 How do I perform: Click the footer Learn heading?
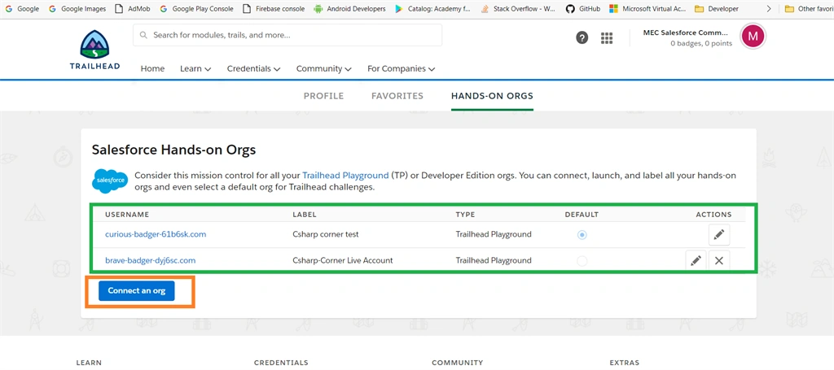coord(89,363)
